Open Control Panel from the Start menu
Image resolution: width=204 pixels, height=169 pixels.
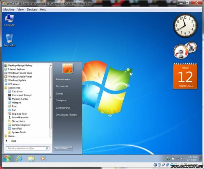pos(63,108)
